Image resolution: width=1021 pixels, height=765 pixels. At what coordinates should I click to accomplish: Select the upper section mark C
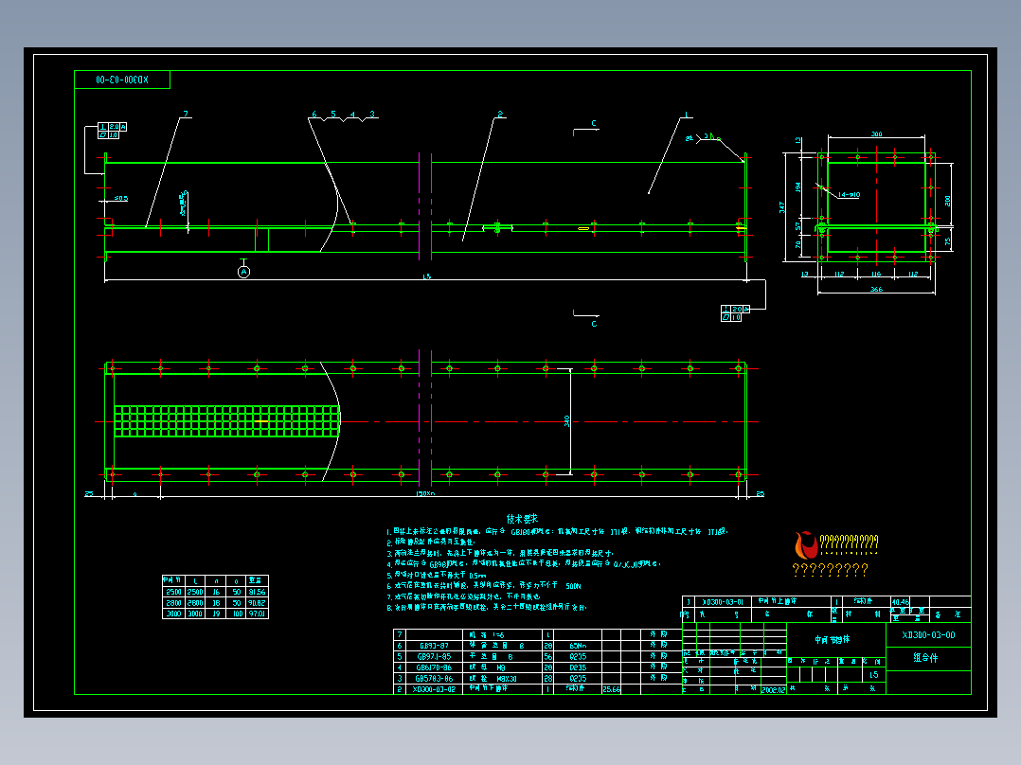(594, 123)
